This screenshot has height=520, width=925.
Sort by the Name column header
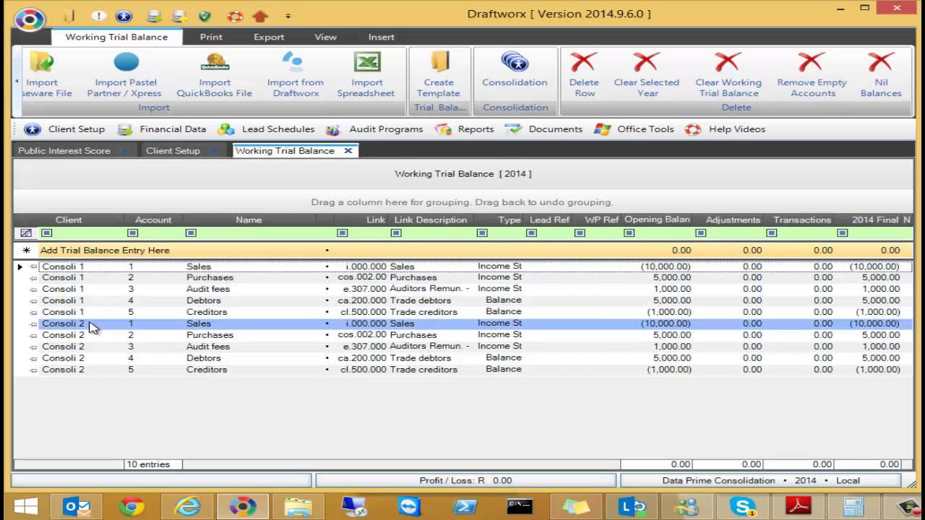pyautogui.click(x=249, y=220)
